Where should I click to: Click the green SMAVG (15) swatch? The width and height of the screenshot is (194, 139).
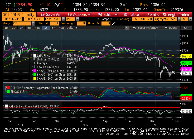point(8,92)
